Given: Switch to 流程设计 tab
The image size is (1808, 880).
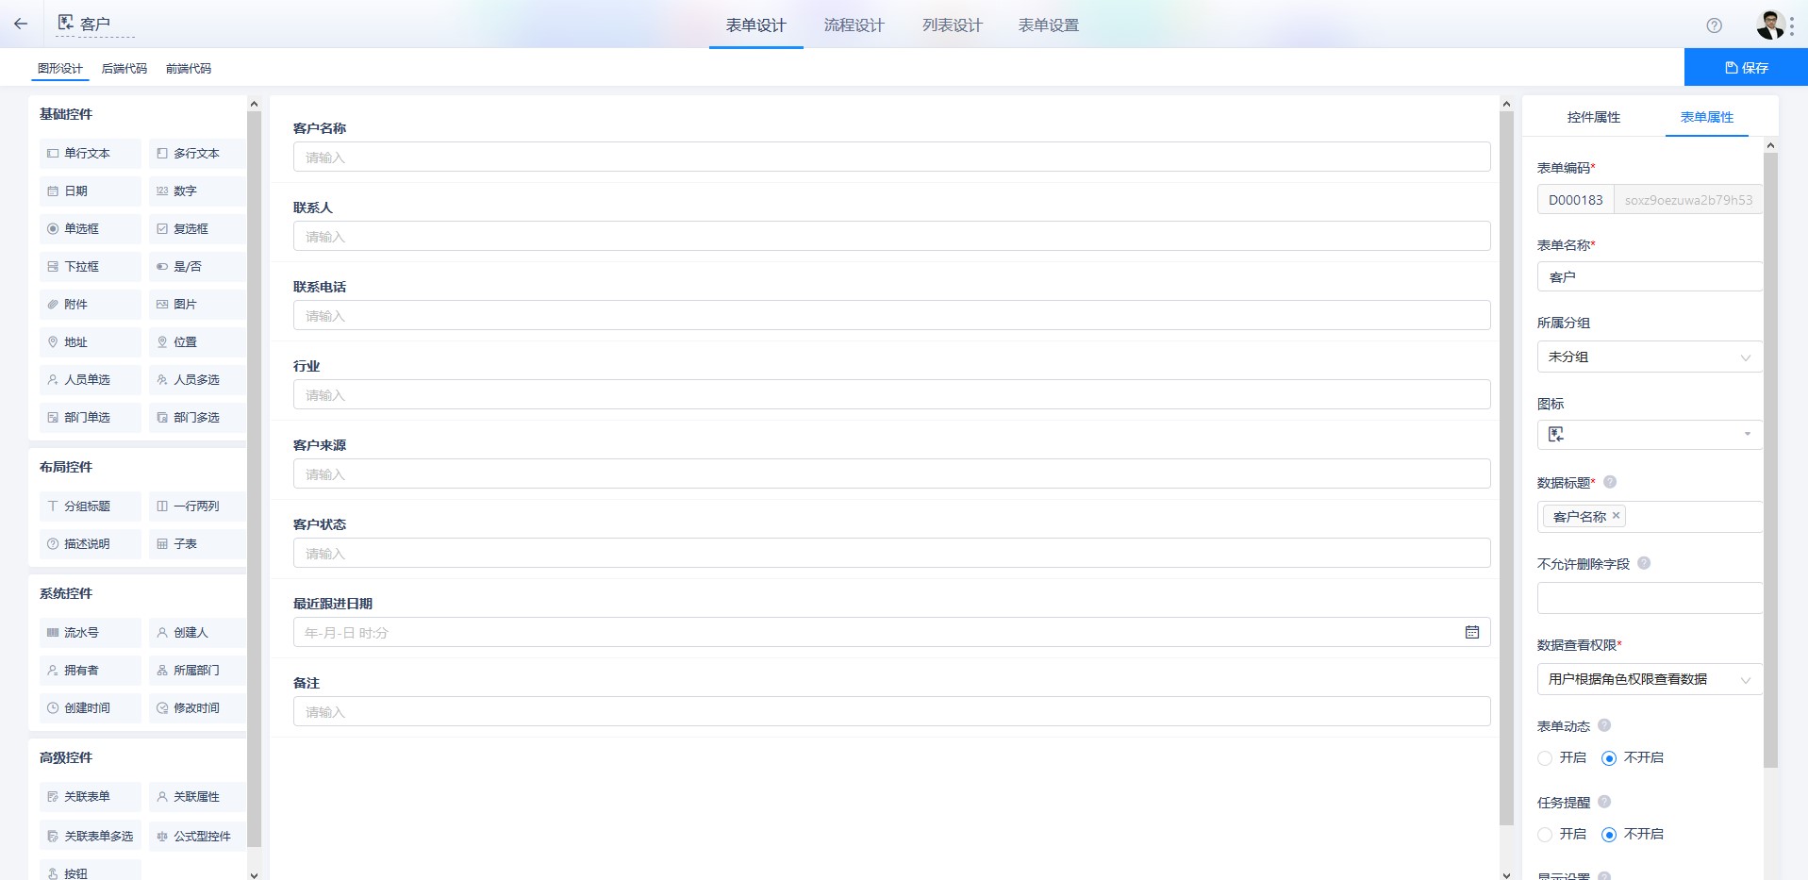Looking at the screenshot, I should click(854, 25).
